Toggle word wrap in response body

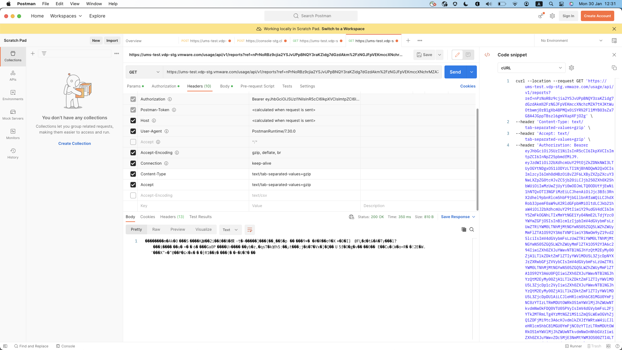249,230
